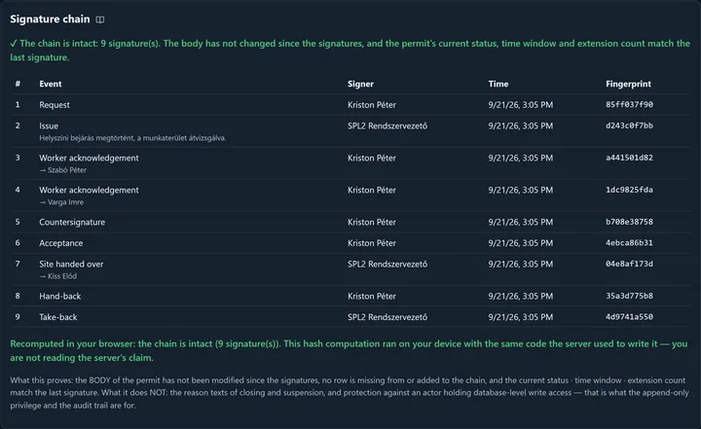701x429 pixels.
Task: Click fingerprint b708e38758
Action: tap(629, 222)
